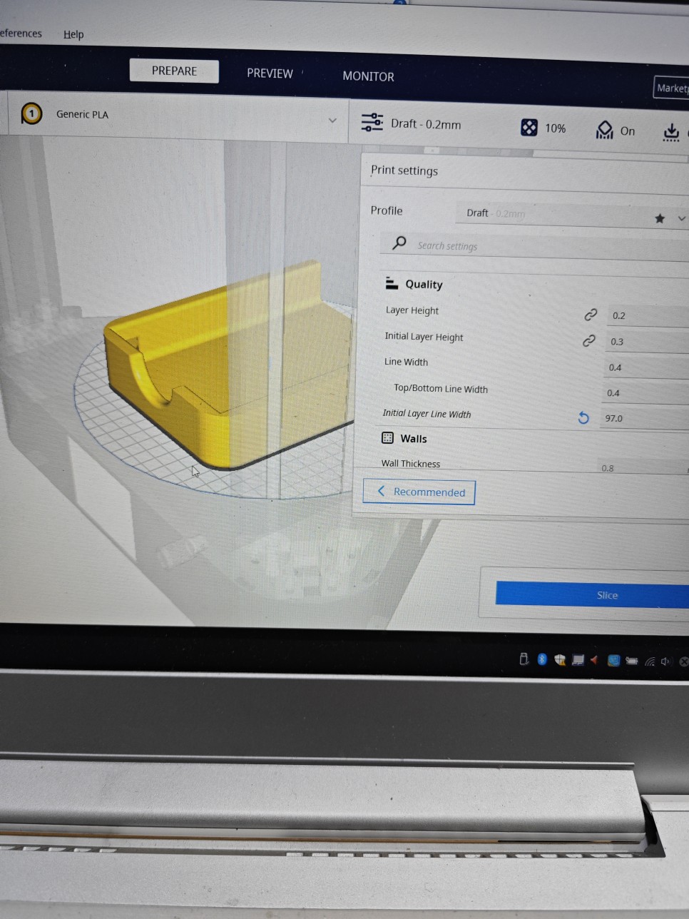This screenshot has height=919, width=689.
Task: Click the Wall Thickness label
Action: click(411, 463)
